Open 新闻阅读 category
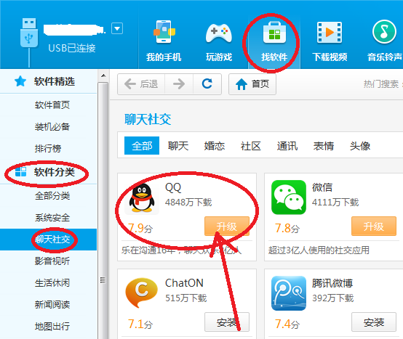 coord(52,305)
